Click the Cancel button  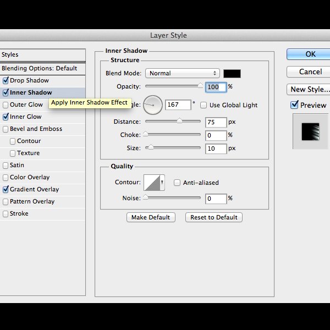click(309, 71)
